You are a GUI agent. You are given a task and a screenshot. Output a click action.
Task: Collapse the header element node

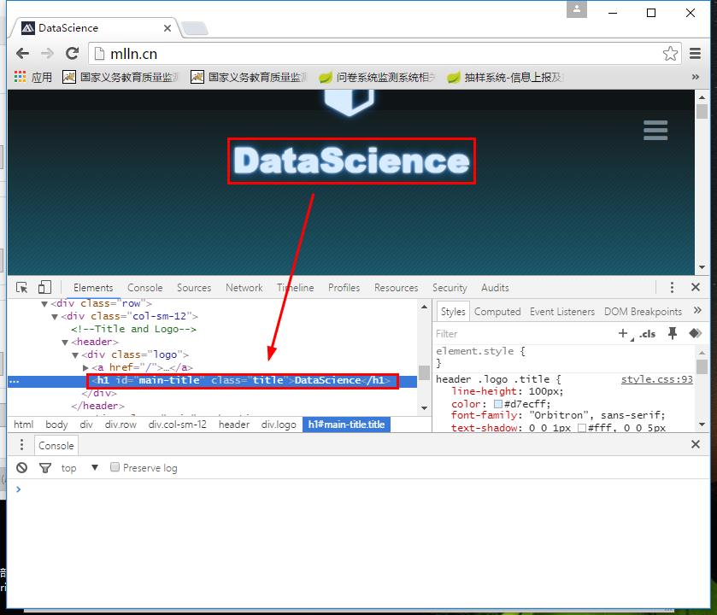[65, 343]
